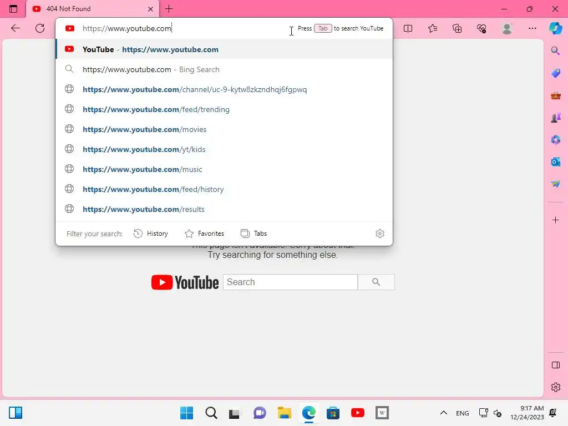Screen dimensions: 568x426
Task: Open the tab actions menu icon
Action: pyautogui.click(x=13, y=9)
